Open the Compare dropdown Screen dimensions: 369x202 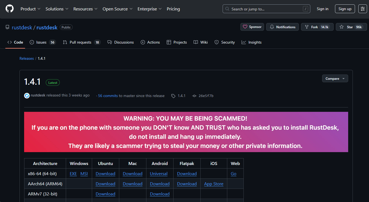click(x=335, y=79)
